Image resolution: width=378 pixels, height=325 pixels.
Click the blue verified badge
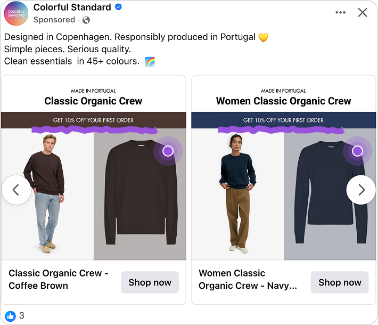pyautogui.click(x=119, y=7)
